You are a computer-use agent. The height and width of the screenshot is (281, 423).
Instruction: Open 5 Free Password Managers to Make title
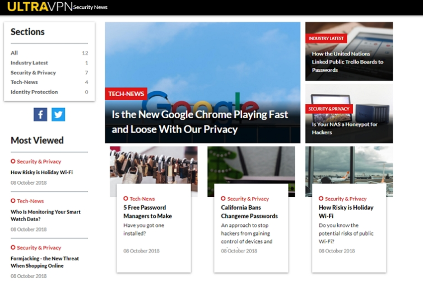(147, 212)
